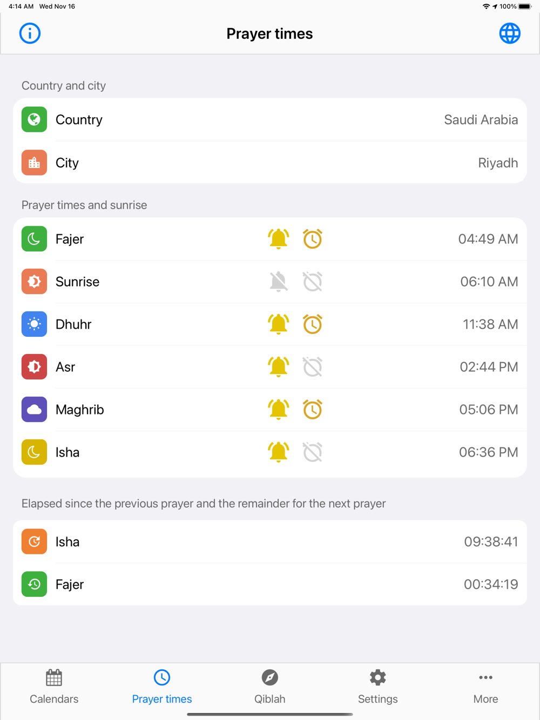
Task: Disable the Fajer bell notification
Action: click(279, 239)
